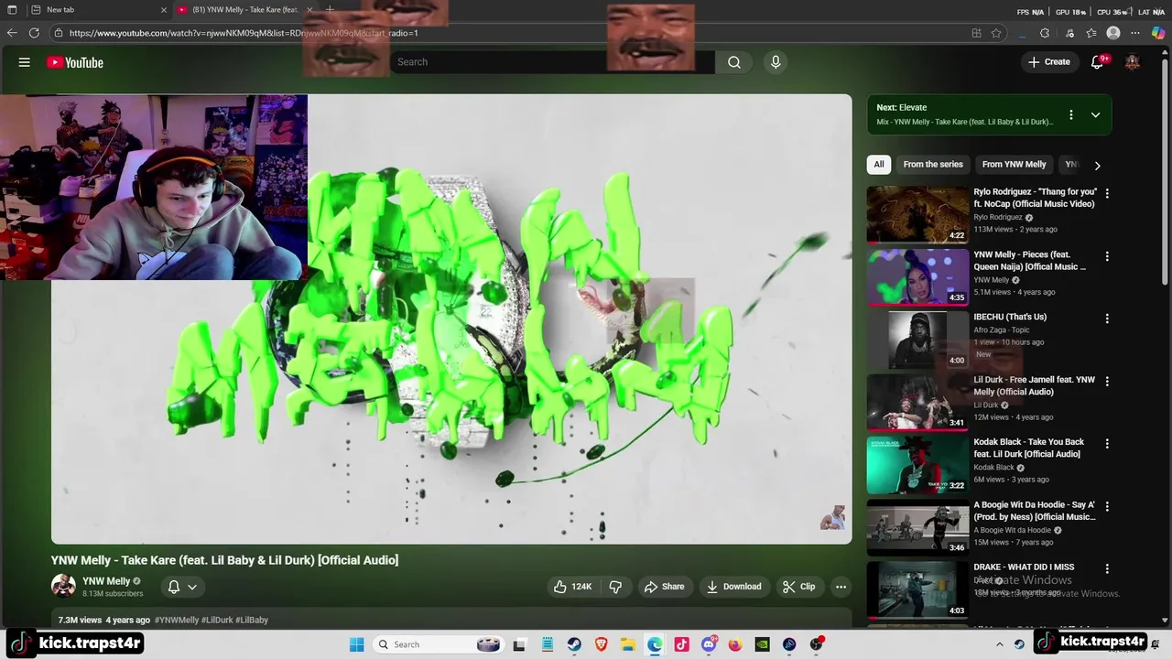Open browser extensions puzzle icon
The width and height of the screenshot is (1172, 659).
pos(1045,33)
